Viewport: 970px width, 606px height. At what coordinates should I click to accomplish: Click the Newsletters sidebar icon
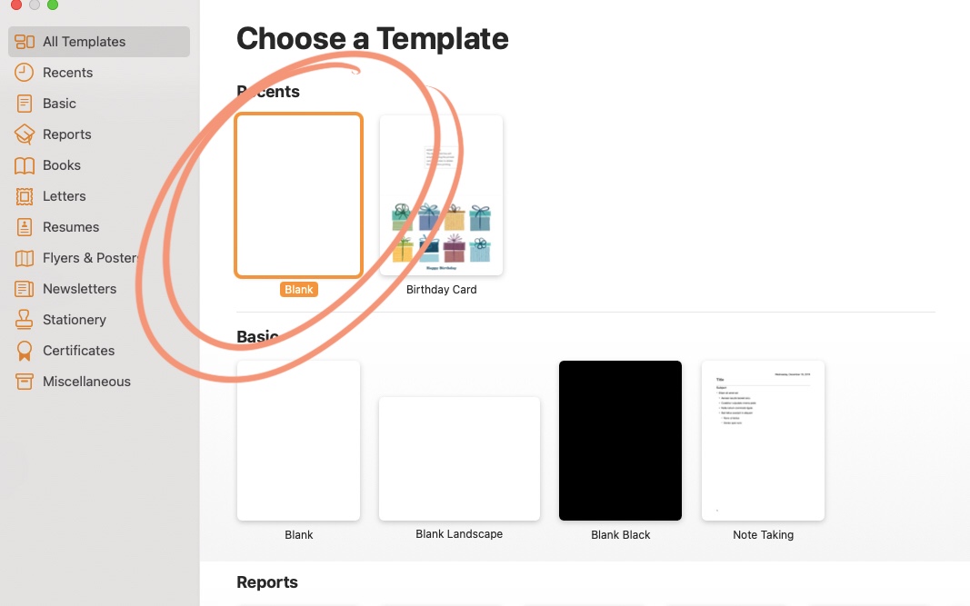tap(25, 289)
